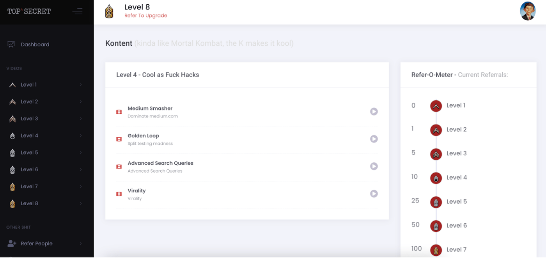Image resolution: width=546 pixels, height=258 pixels.
Task: Play the Golden Loop video
Action: (x=374, y=139)
